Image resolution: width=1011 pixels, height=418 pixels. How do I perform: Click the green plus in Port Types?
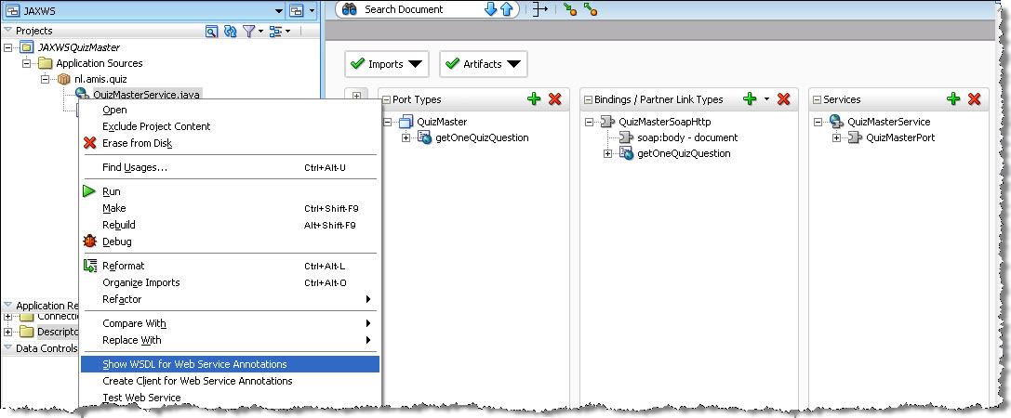pyautogui.click(x=534, y=99)
